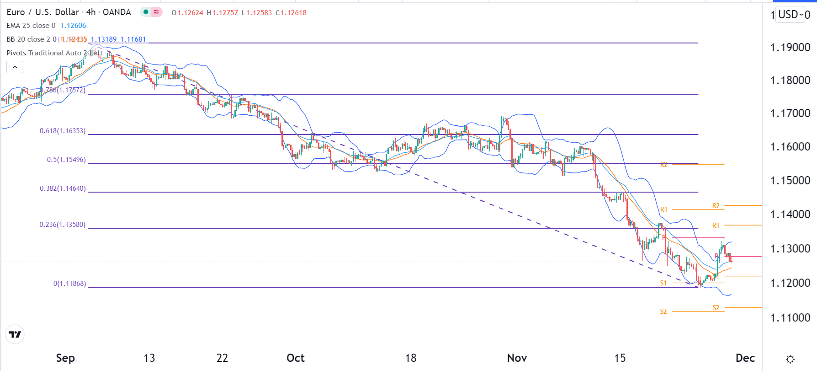Screen dimensions: 817x371
Task: Click the 0 (1.11868) Fibonacci base label
Action: (x=69, y=284)
